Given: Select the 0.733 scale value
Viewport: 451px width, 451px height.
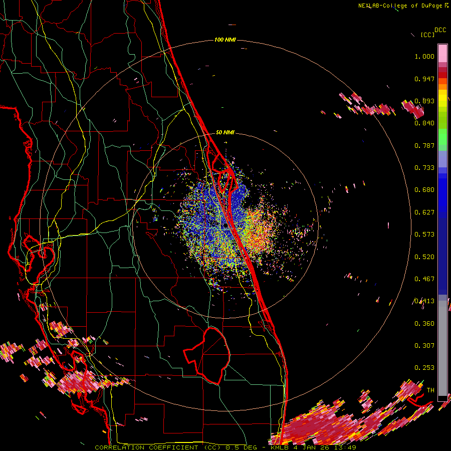Looking at the screenshot, I should point(424,168).
